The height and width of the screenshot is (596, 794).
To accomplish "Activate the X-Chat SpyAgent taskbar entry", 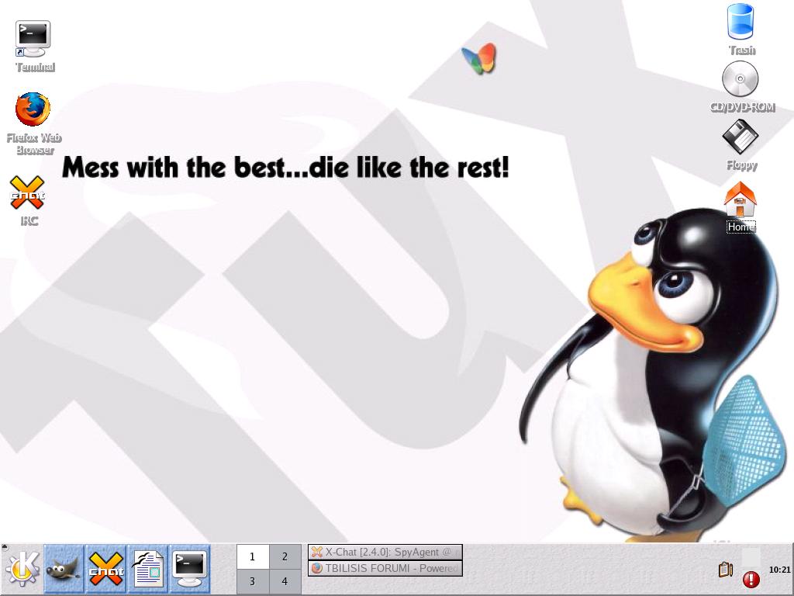I will tap(385, 552).
